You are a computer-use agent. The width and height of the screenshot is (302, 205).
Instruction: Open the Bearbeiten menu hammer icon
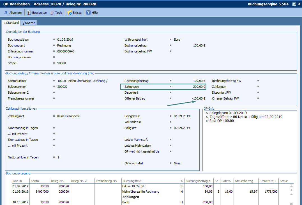click(29, 13)
